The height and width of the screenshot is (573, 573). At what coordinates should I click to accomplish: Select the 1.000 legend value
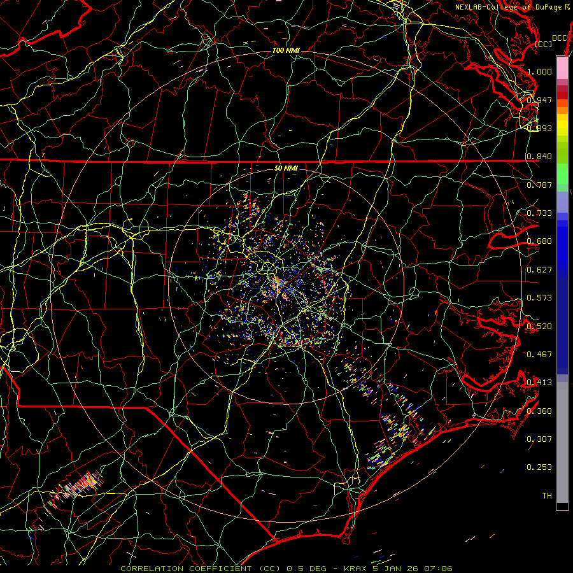coord(539,71)
